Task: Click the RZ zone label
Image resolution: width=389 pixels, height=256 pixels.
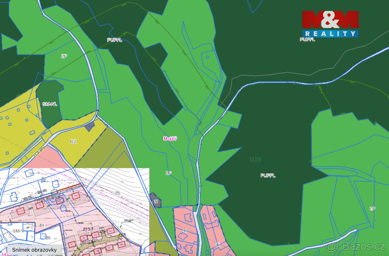Action: point(73,142)
